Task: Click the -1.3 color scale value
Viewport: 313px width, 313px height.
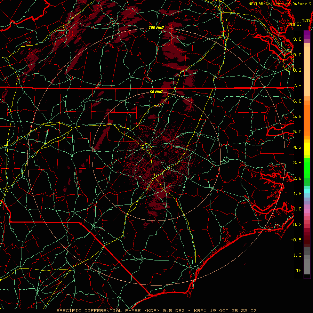Action: click(x=296, y=255)
